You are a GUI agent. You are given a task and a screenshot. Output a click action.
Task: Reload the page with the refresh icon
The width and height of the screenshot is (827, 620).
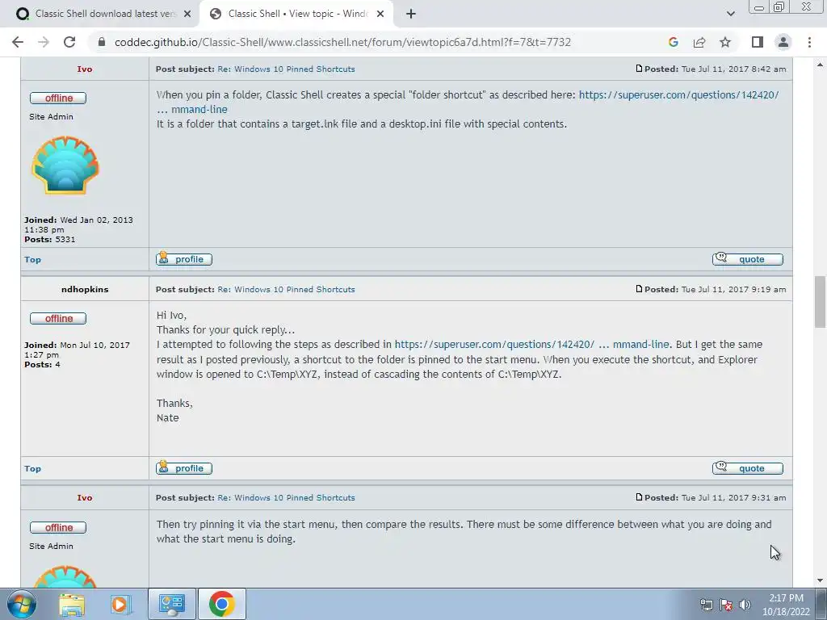pos(69,42)
